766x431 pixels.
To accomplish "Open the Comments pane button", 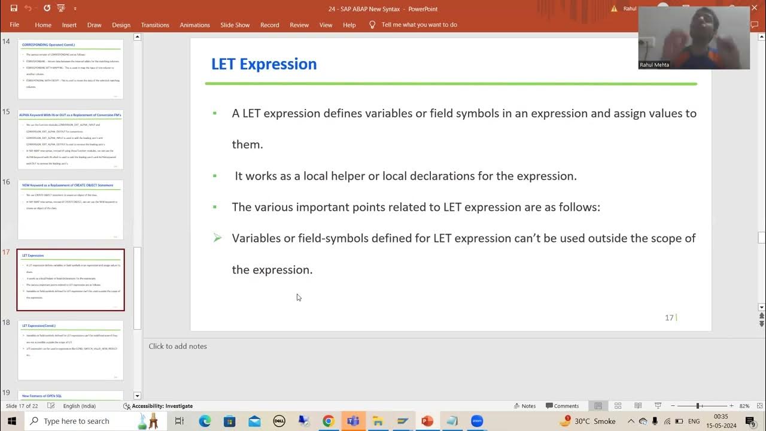I will coord(562,406).
